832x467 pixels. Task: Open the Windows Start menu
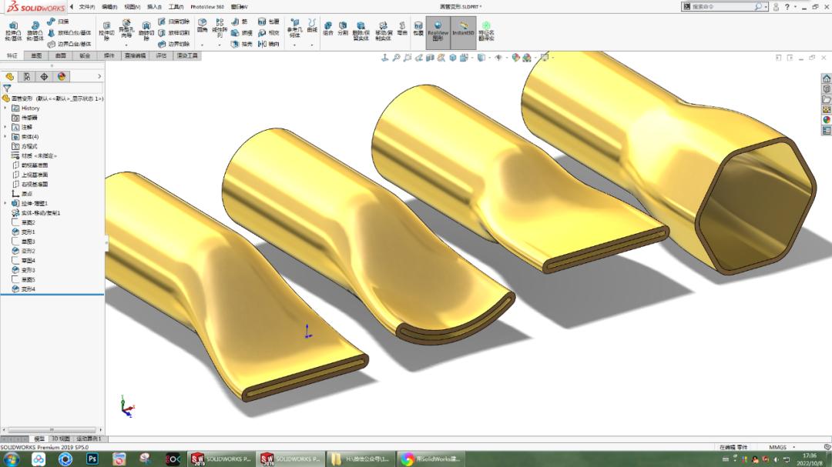(x=9, y=460)
